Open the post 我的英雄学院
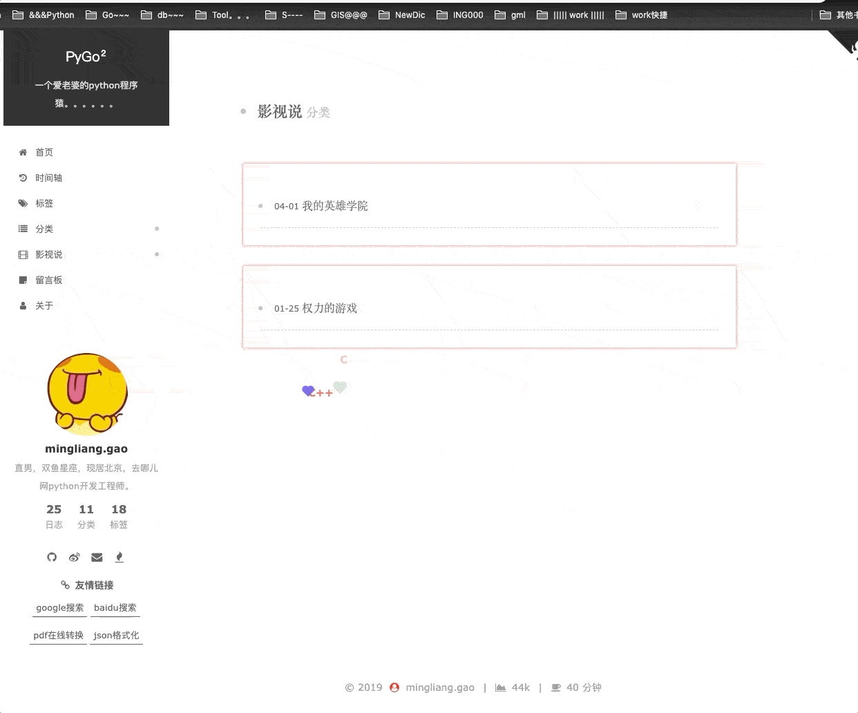 coord(334,206)
